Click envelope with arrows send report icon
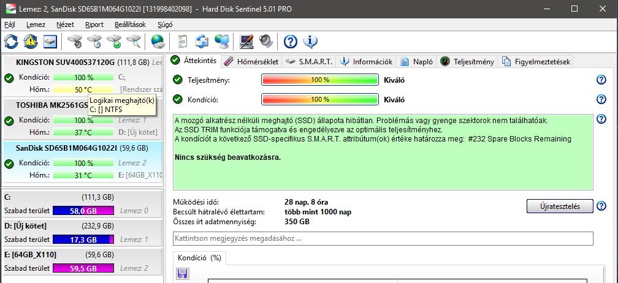The height and width of the screenshot is (283, 618). [x=202, y=41]
